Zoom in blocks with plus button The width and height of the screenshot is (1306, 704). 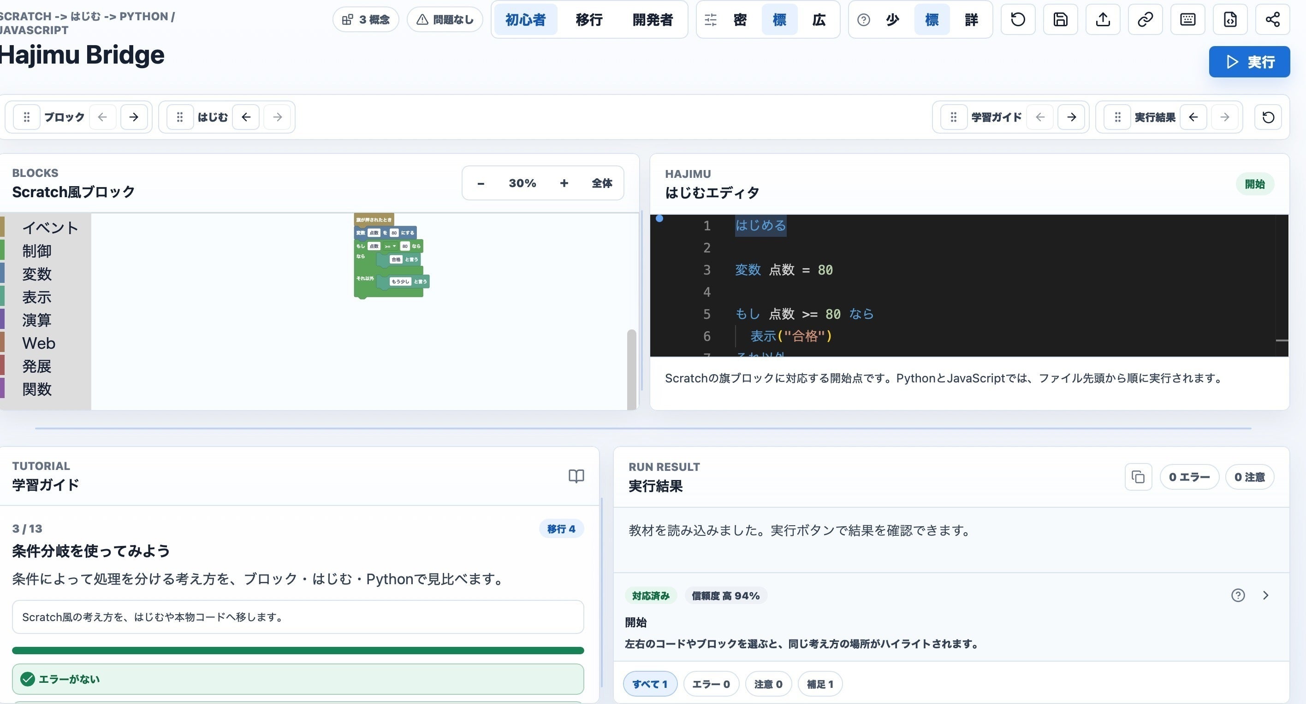click(564, 183)
